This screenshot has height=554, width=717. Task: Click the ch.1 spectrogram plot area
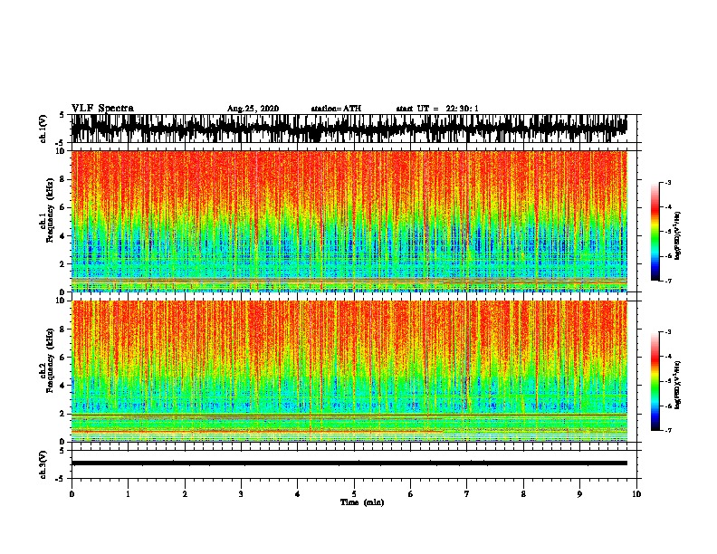(349, 221)
